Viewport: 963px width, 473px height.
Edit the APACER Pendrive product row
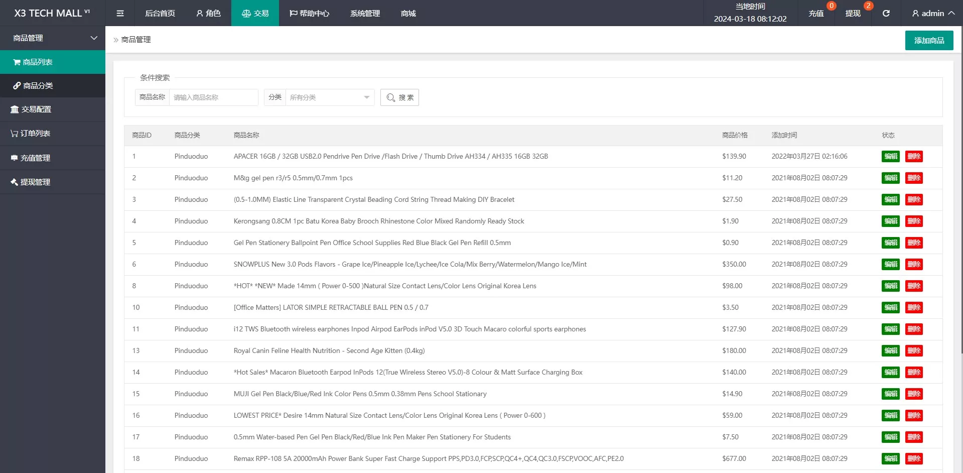[890, 157]
